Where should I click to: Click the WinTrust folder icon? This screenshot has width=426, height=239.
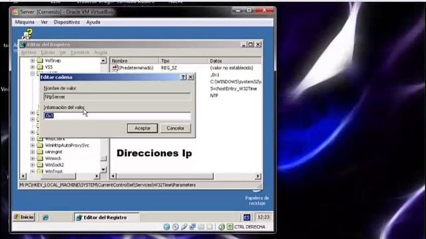coord(40,171)
